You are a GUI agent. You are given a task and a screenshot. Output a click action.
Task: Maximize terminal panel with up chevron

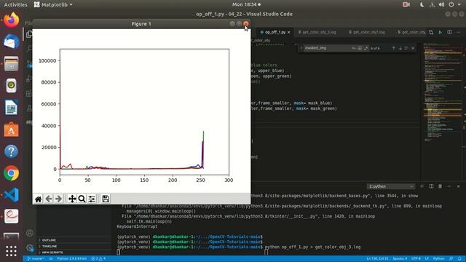(449, 186)
